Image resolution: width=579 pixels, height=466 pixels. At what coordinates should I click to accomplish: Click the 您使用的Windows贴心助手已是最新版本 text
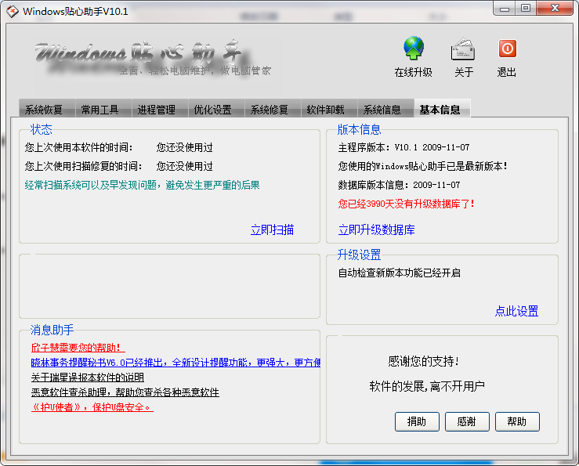point(423,166)
